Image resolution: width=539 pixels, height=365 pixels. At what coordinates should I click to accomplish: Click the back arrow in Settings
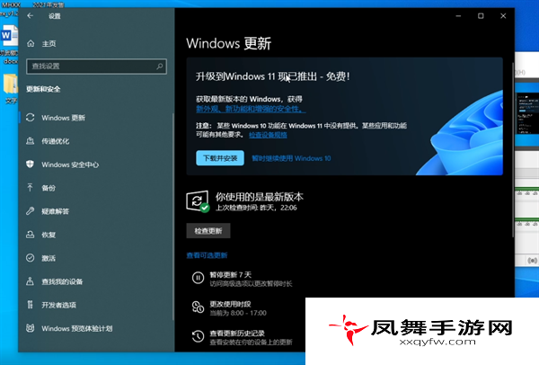pos(31,16)
